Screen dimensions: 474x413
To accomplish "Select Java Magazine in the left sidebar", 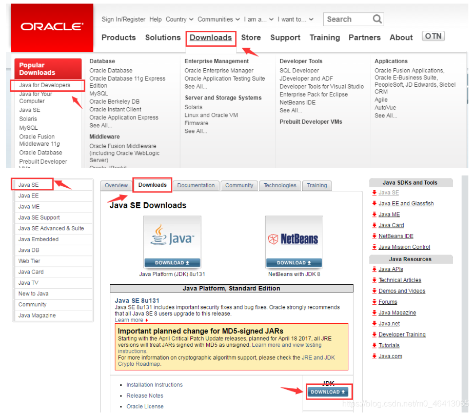I will tap(37, 316).
